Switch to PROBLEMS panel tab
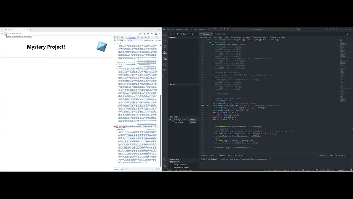Image resolution: width=353 pixels, height=199 pixels. [x=204, y=155]
